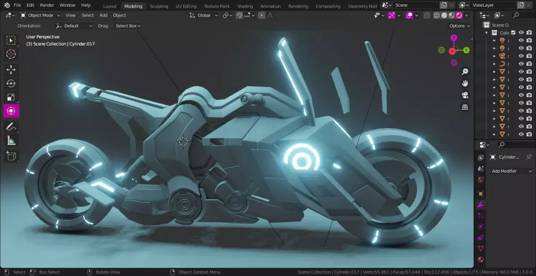The image size is (536, 276).
Task: Switch to solid viewport shading
Action: (444, 15)
